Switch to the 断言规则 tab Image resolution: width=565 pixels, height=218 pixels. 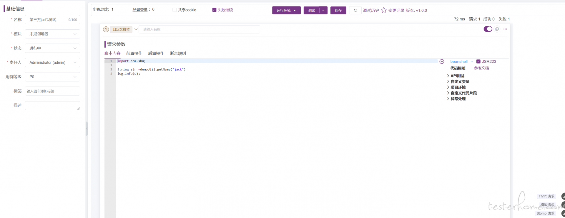pos(178,53)
